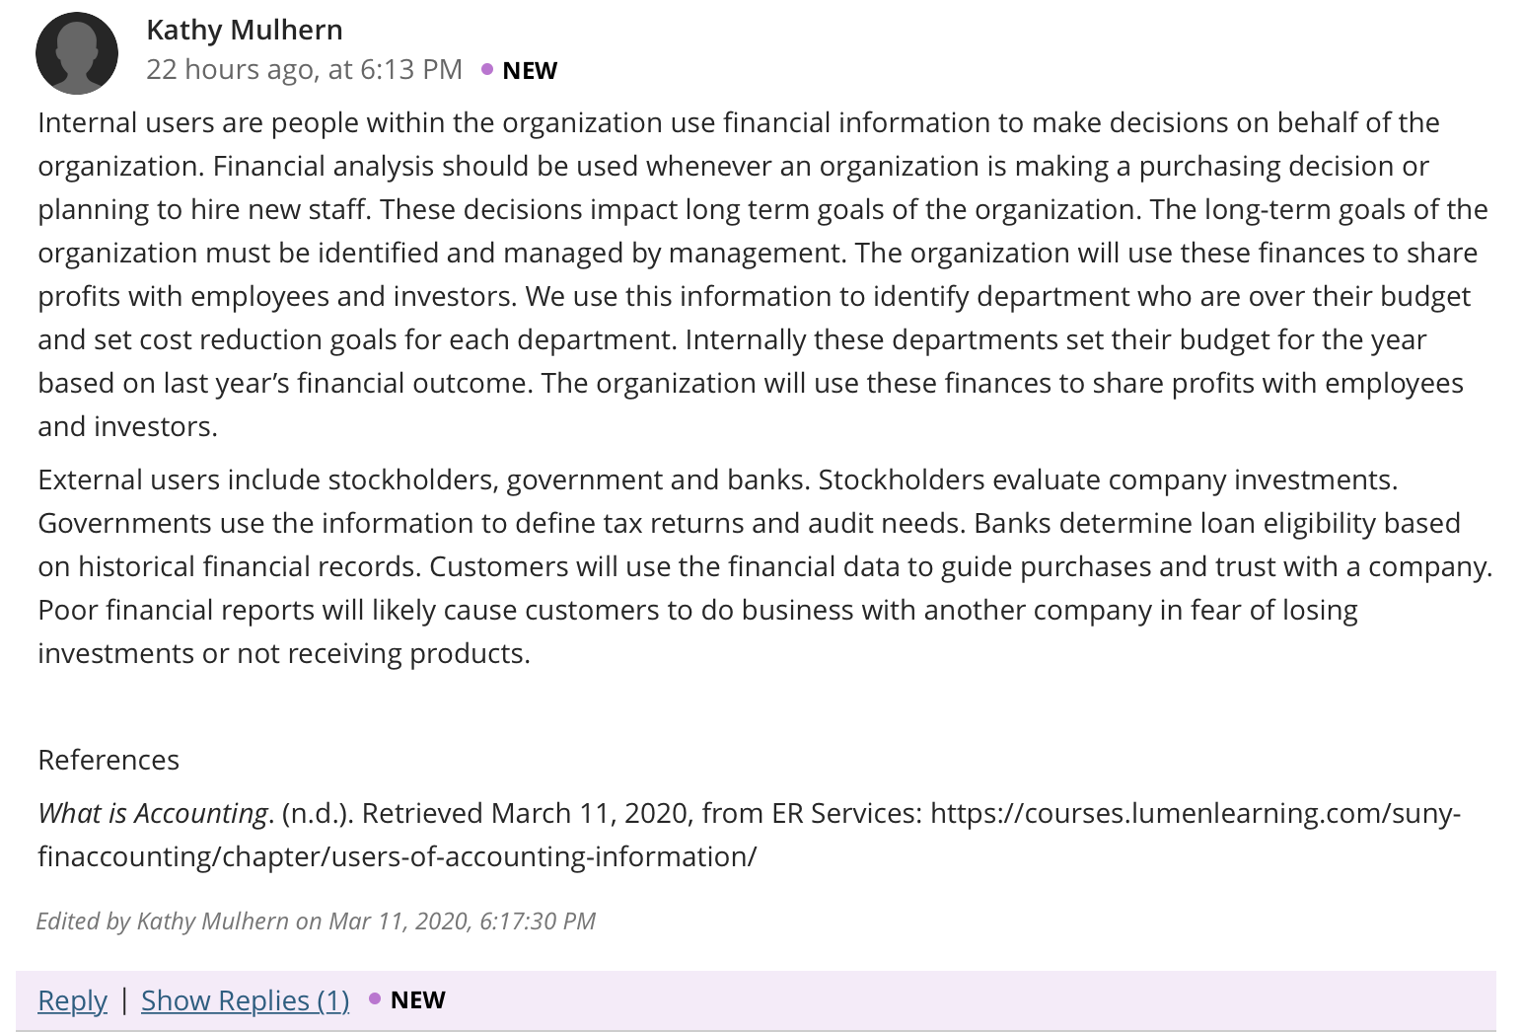Click the italic 'What is Accounting' title

[153, 813]
